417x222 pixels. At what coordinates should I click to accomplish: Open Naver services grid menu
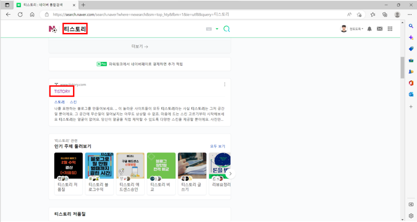point(390,29)
